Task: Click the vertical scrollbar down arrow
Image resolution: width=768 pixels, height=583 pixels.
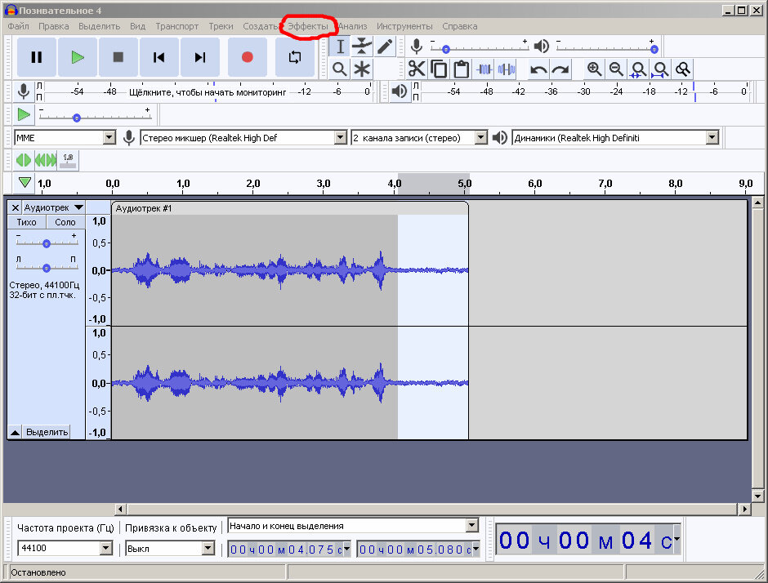Action: pos(757,496)
